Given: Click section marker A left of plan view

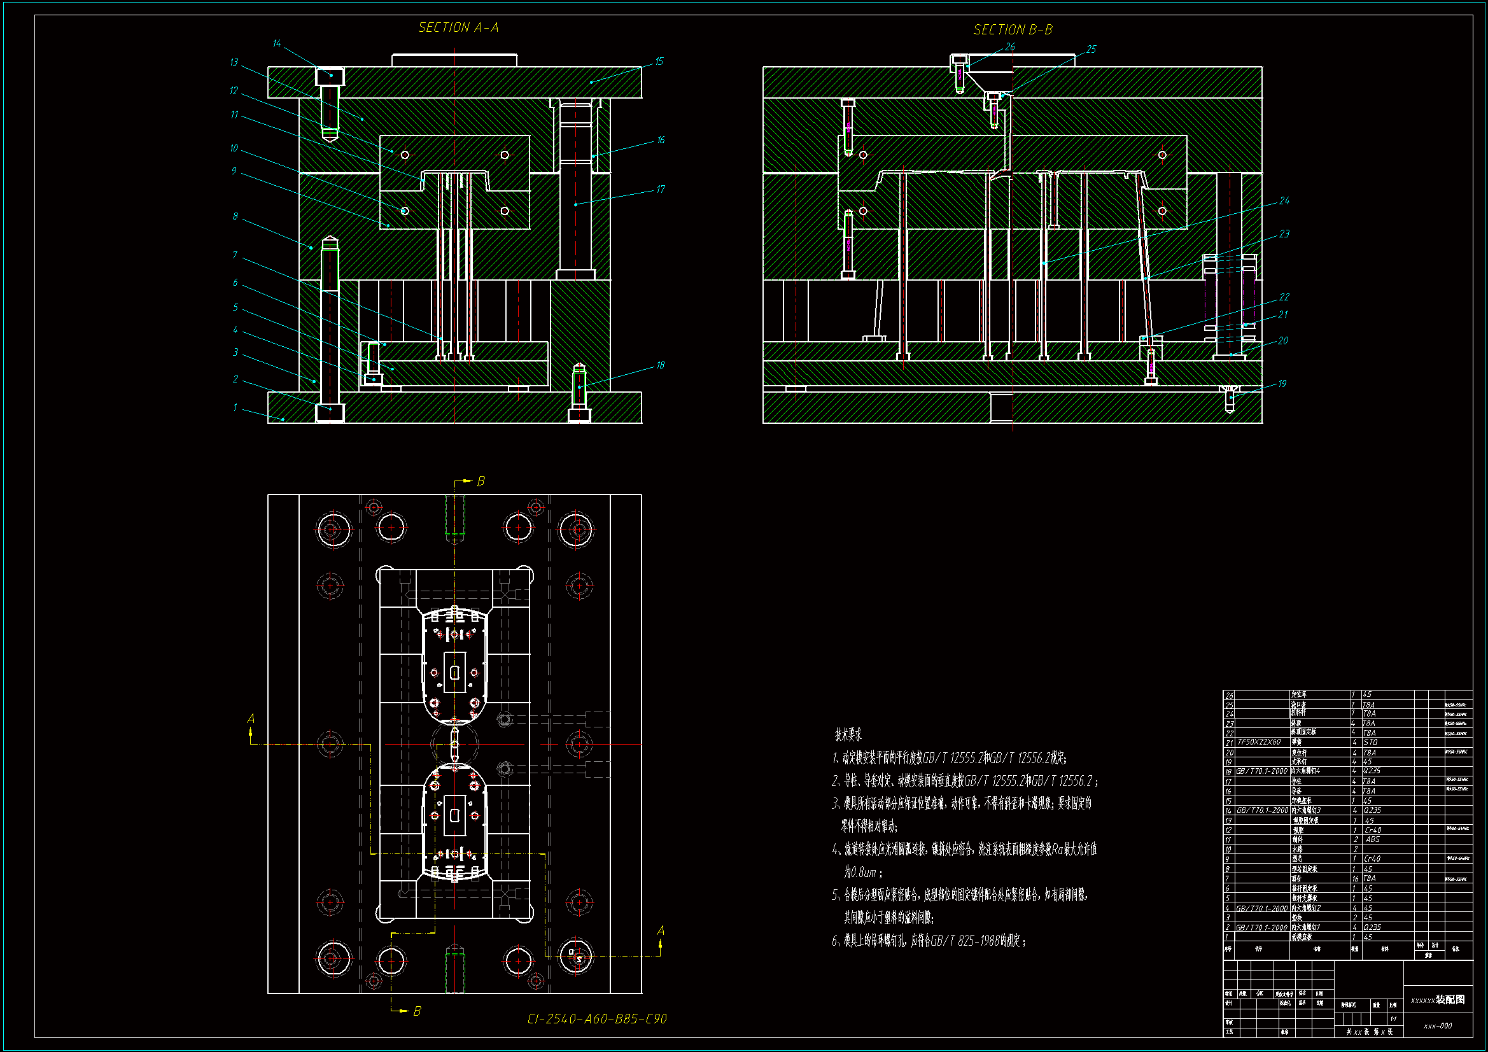Looking at the screenshot, I should (251, 718).
